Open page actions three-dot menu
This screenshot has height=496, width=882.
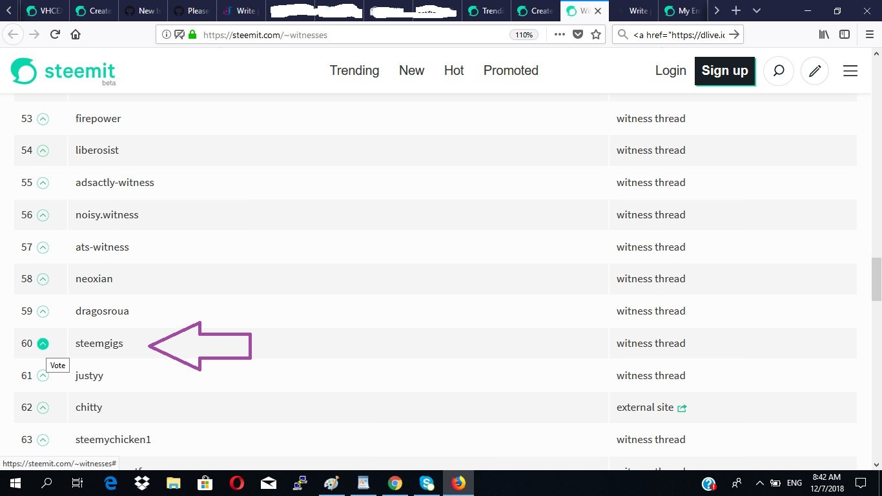(x=560, y=34)
